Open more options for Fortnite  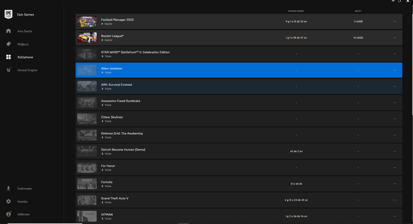click(x=394, y=184)
